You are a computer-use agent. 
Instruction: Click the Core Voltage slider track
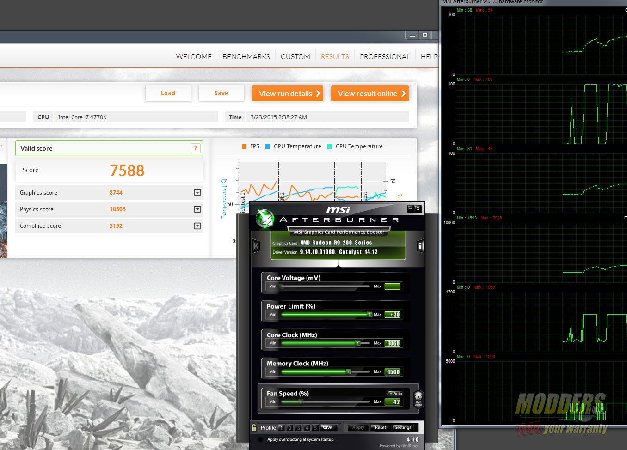tap(326, 286)
